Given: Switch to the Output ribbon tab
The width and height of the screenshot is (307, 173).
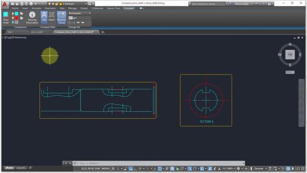Looking at the screenshot, I should point(84,8).
